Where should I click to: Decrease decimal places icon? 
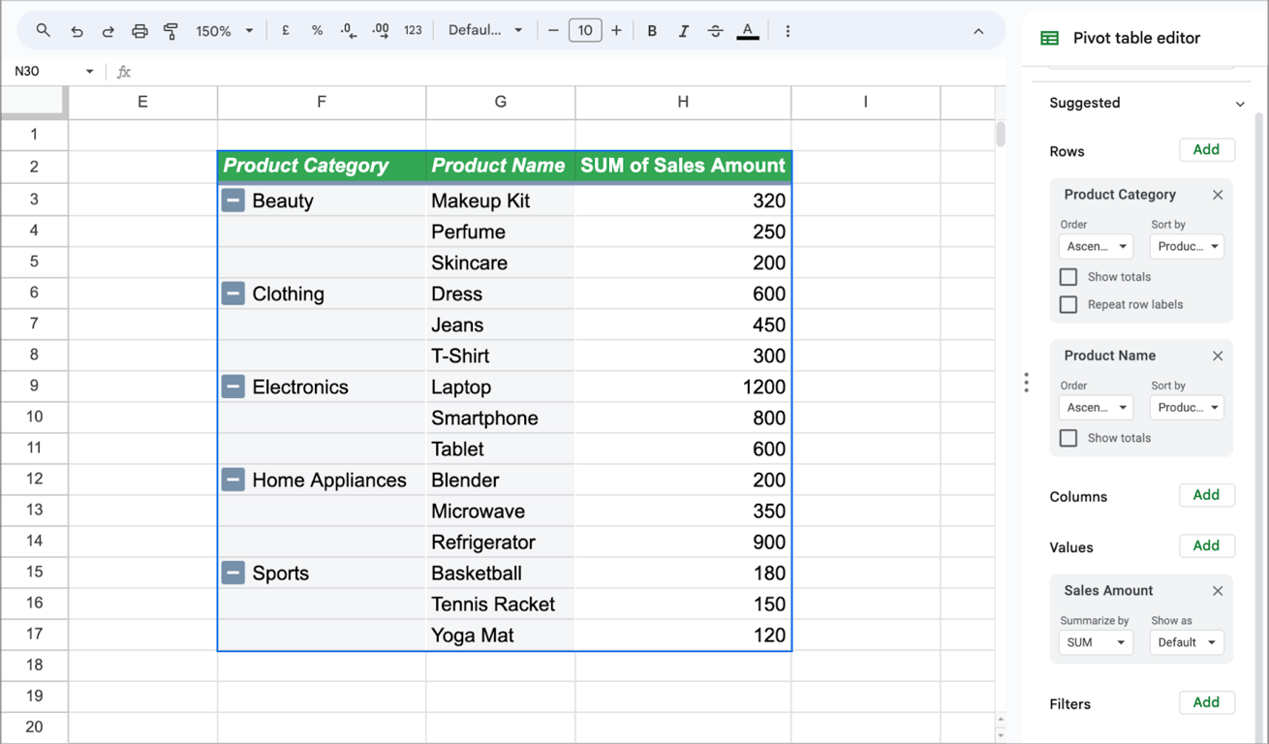click(x=348, y=31)
